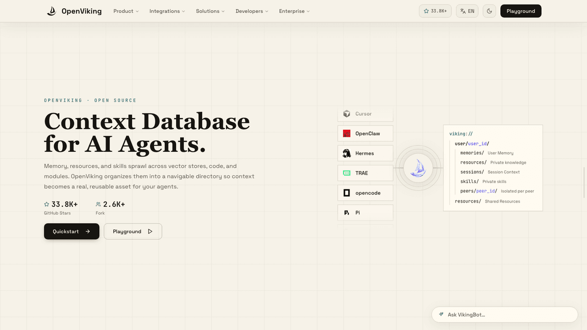Expand the Integrations menu
Image resolution: width=587 pixels, height=330 pixels.
[x=167, y=11]
